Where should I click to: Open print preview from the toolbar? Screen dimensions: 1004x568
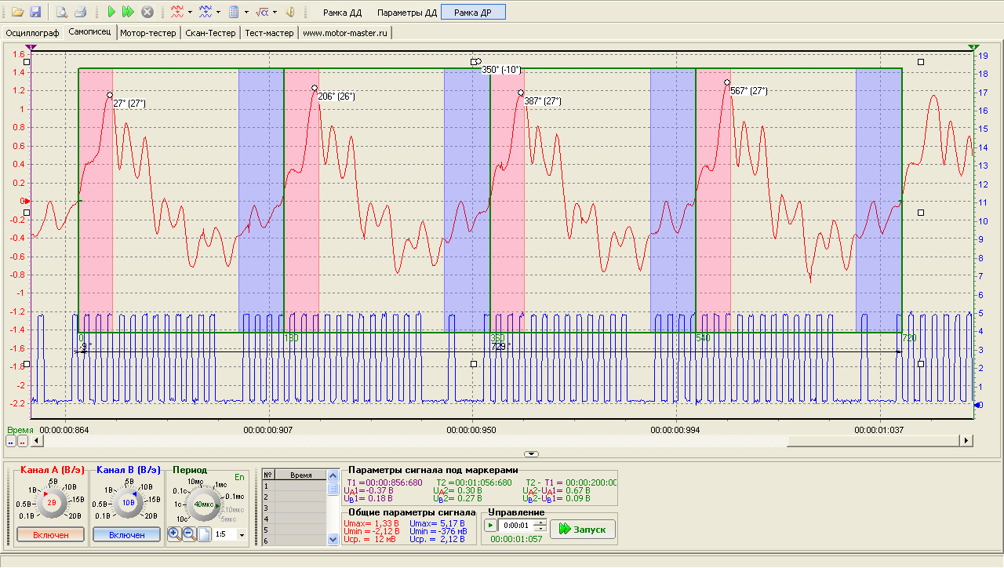coord(61,12)
